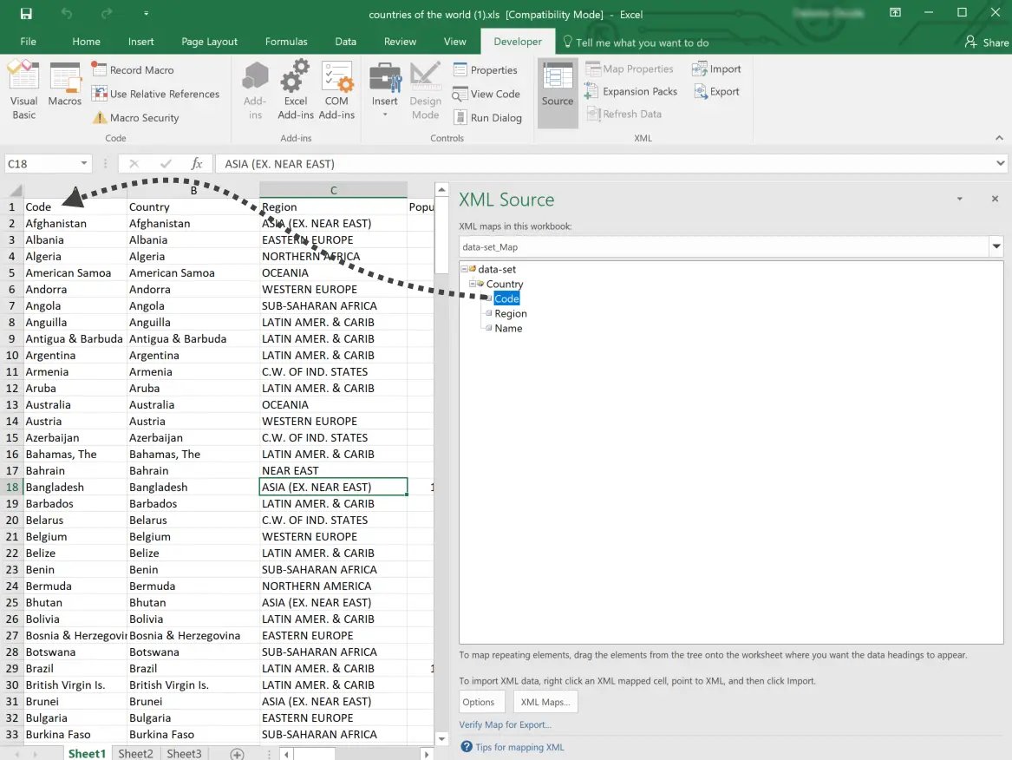The width and height of the screenshot is (1012, 760).
Task: Start Record Macro
Action: pos(133,69)
